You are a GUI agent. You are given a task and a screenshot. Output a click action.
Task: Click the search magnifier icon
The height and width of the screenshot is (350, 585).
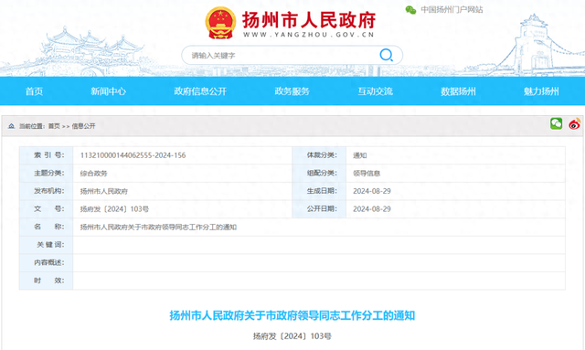(386, 55)
